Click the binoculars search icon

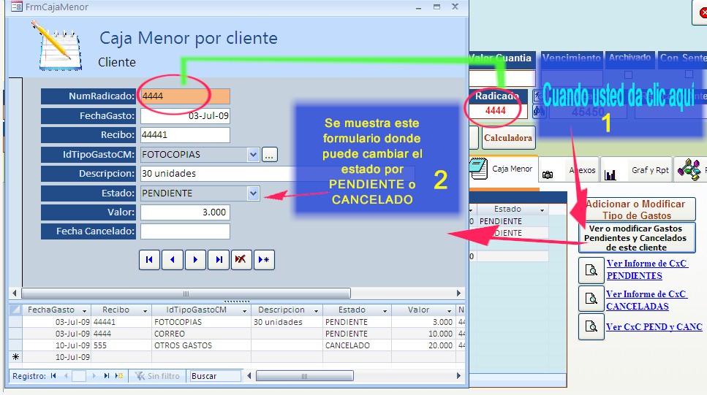[539, 111]
